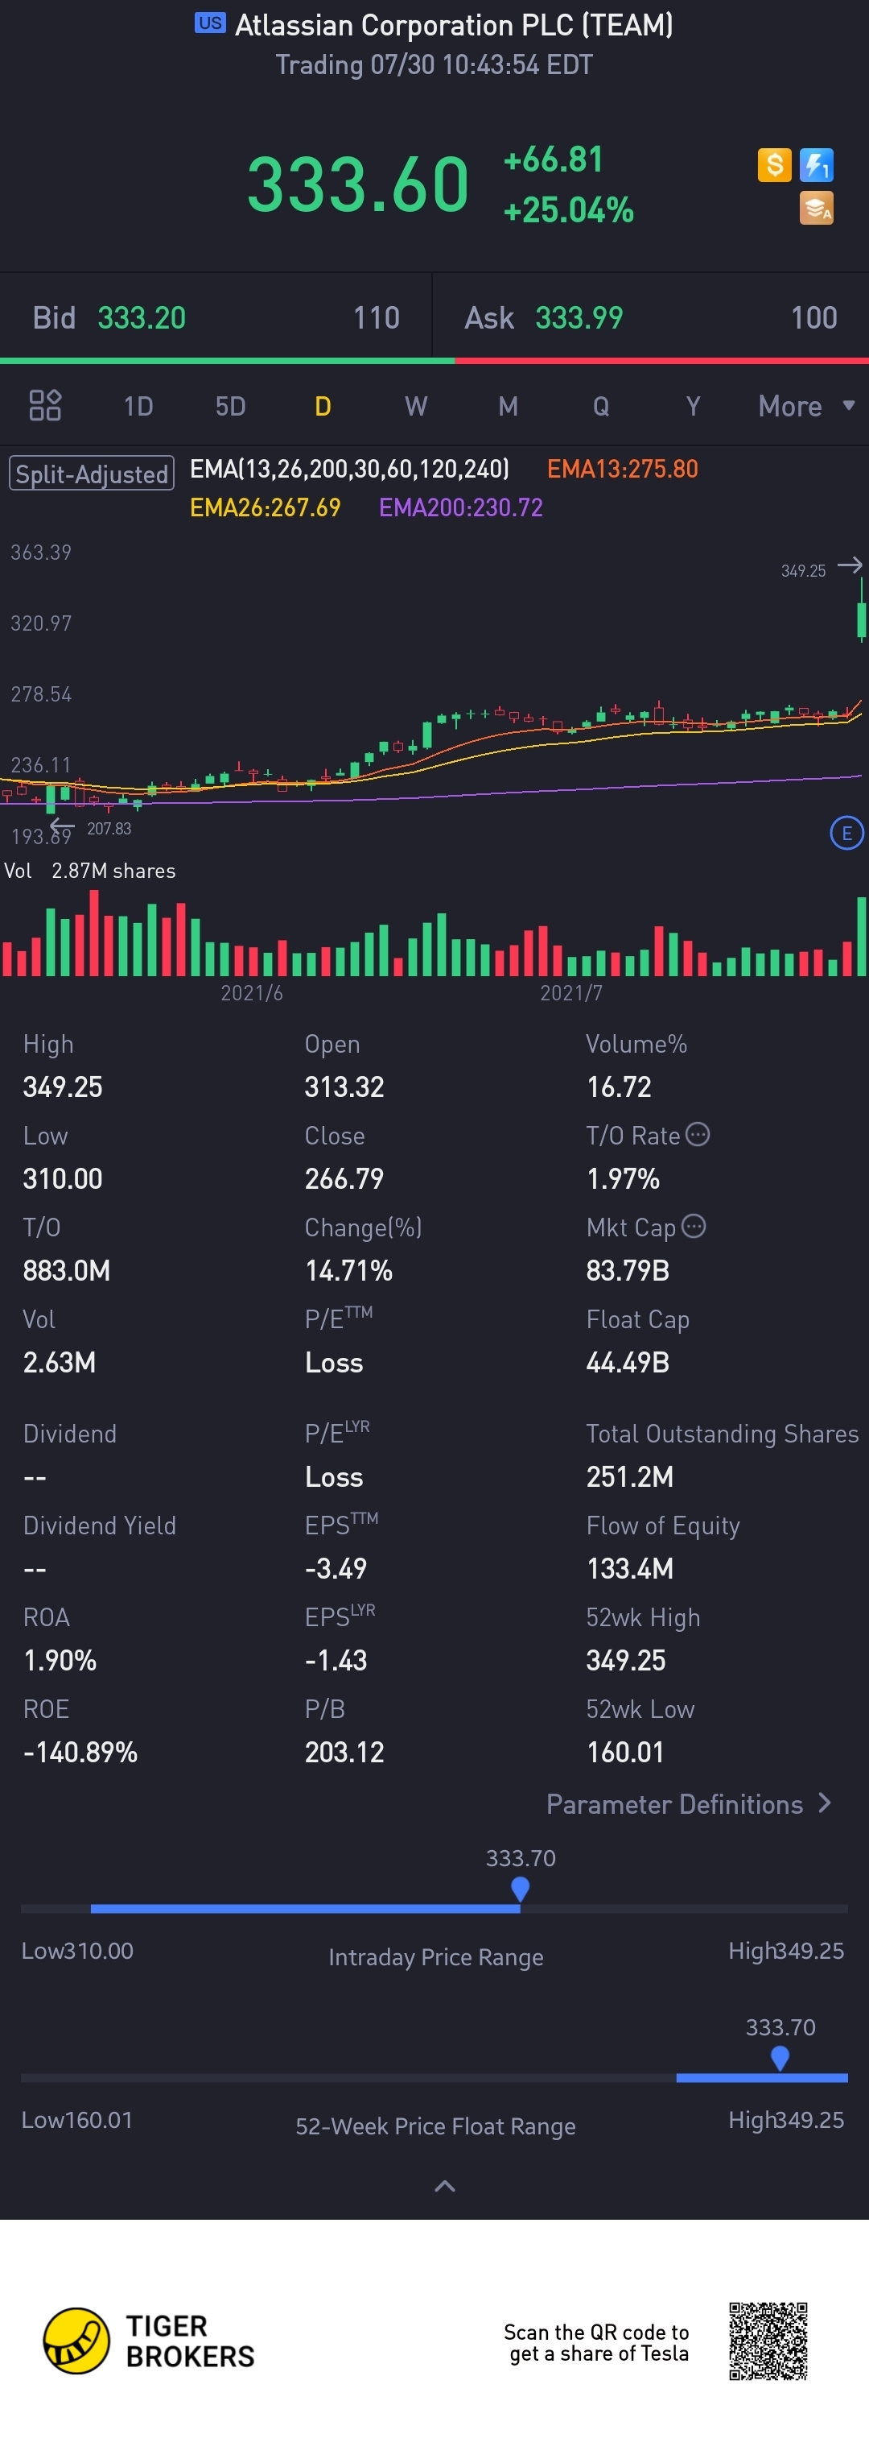
Task: Switch chart to 5D timeframe
Action: coord(230,407)
